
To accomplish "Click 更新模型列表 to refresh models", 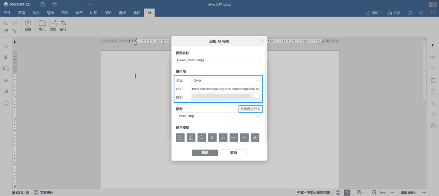I will [250, 109].
